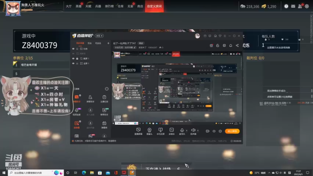313x176 pixels.
Task: Open the gift box icon in the stream header
Action: point(211,45)
